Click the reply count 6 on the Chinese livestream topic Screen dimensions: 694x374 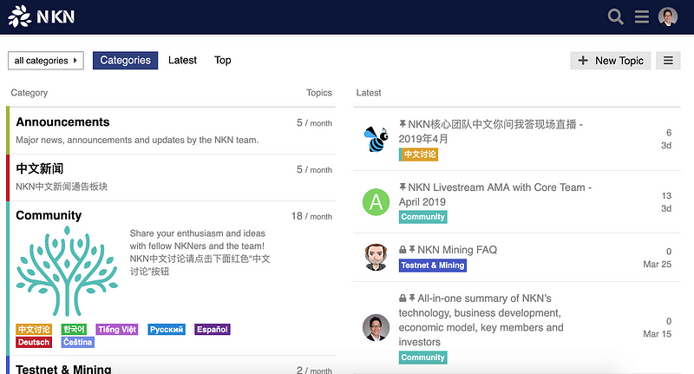point(669,133)
